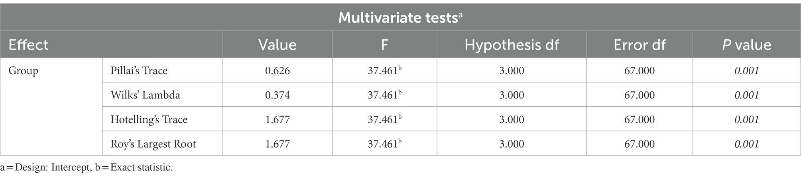Click F value in Pillai's Trace row
This screenshot has height=179, width=801.
384,70
